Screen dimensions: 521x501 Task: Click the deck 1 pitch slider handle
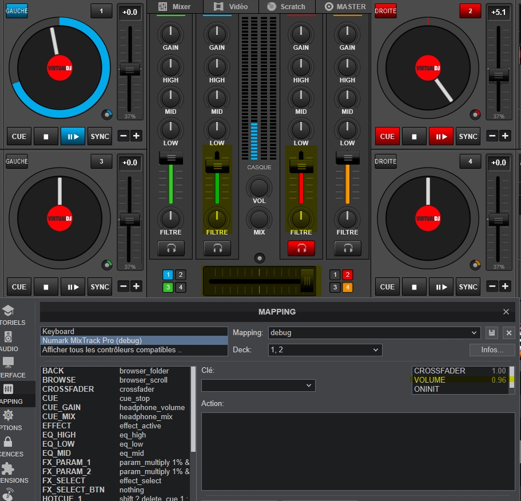pos(130,69)
